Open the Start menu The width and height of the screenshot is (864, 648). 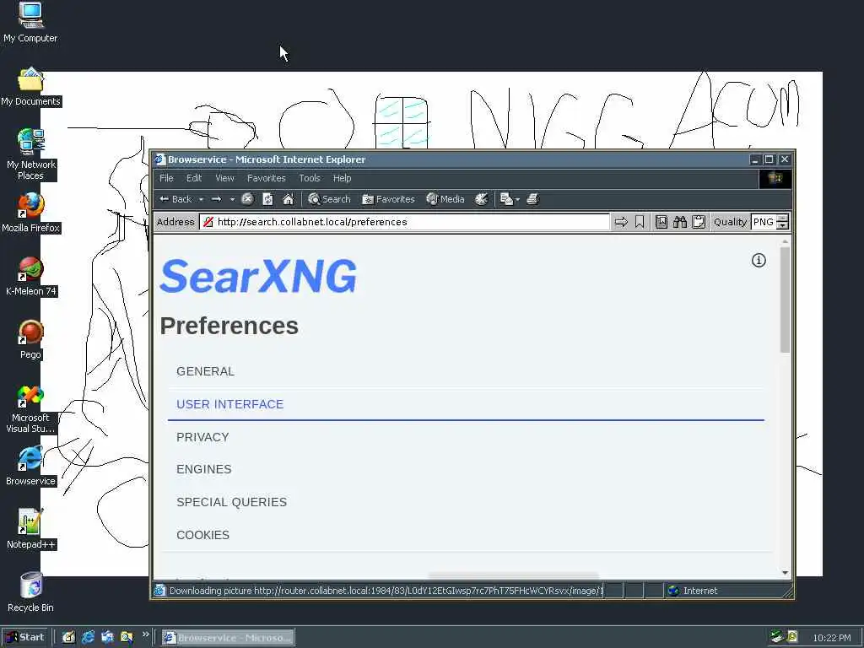coord(25,637)
